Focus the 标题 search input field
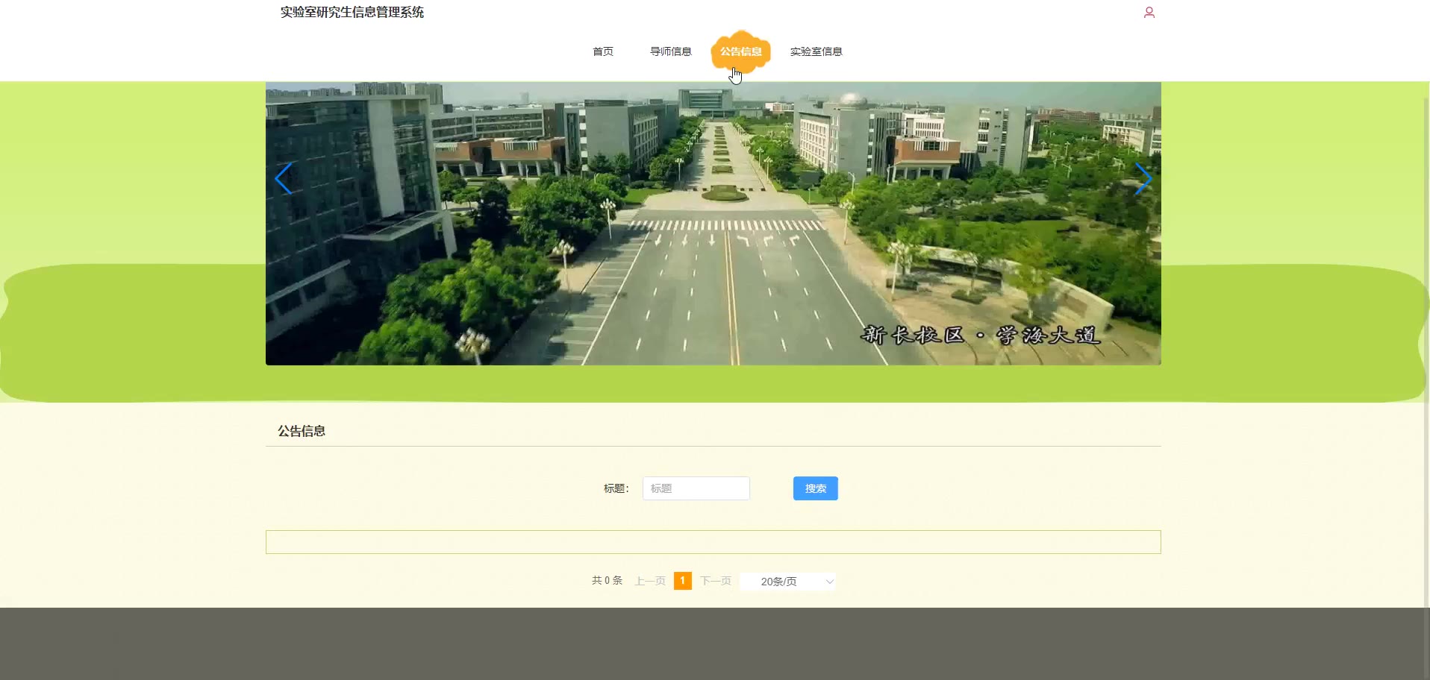The height and width of the screenshot is (680, 1430). click(696, 488)
